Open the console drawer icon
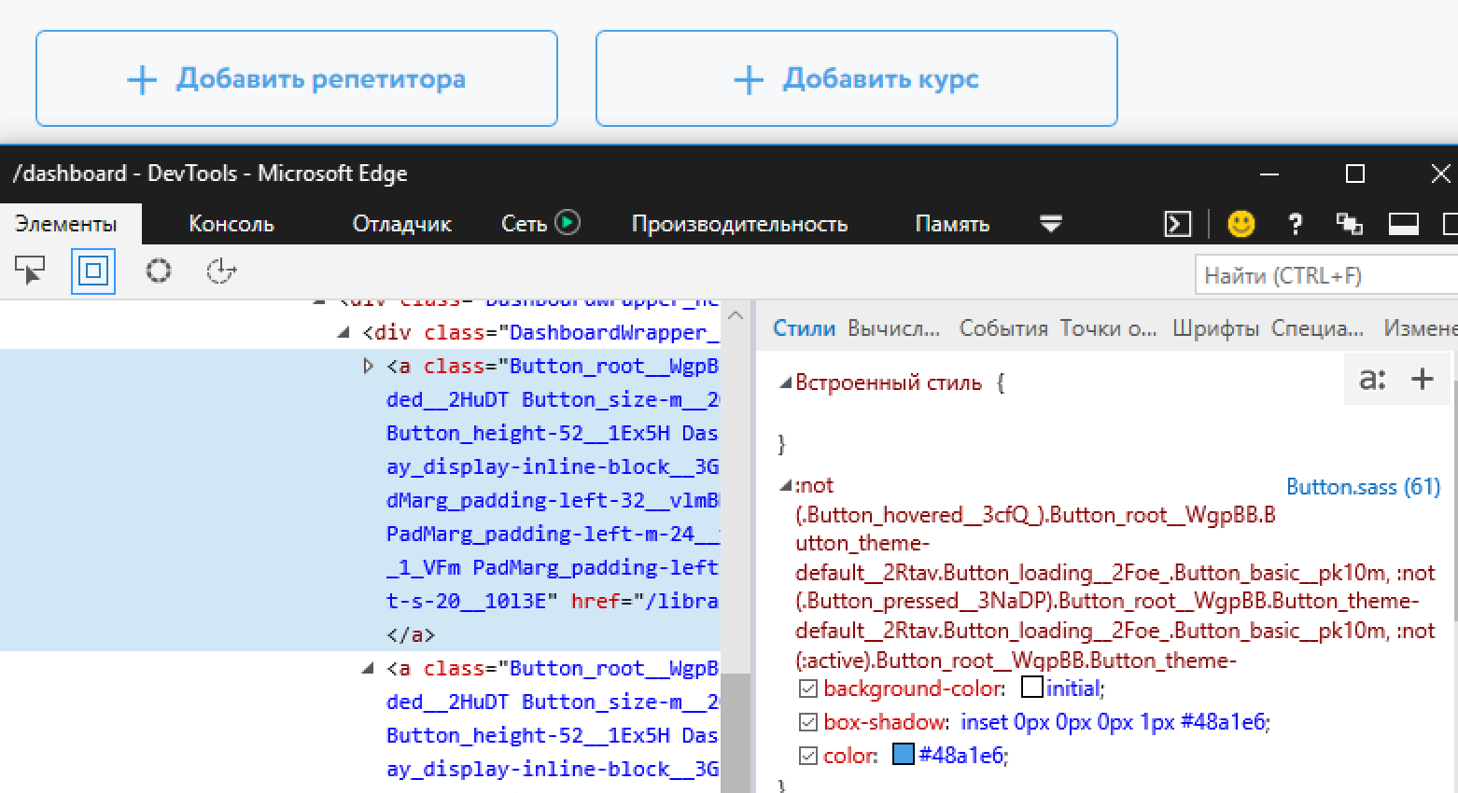The height and width of the screenshot is (793, 1458). click(x=1177, y=224)
